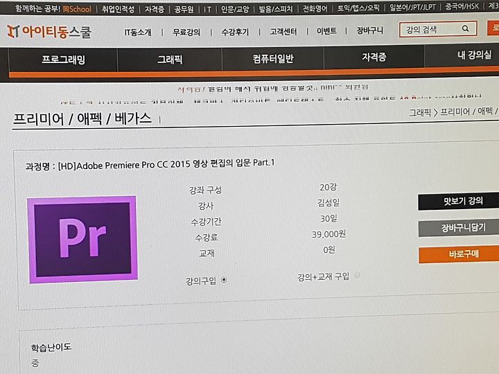Select the 그래픽 category tab
This screenshot has width=499, height=374.
[x=170, y=59]
